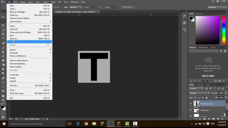
Task: Select the Eraser tool
Action: click(x=3, y=60)
